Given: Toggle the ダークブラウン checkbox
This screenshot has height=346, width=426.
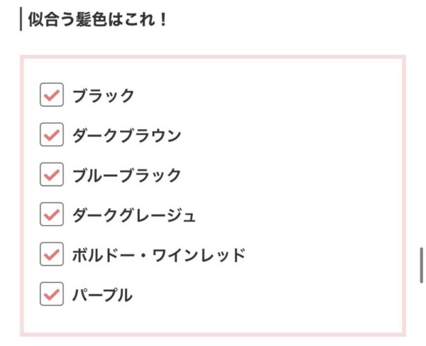Looking at the screenshot, I should pos(52,134).
